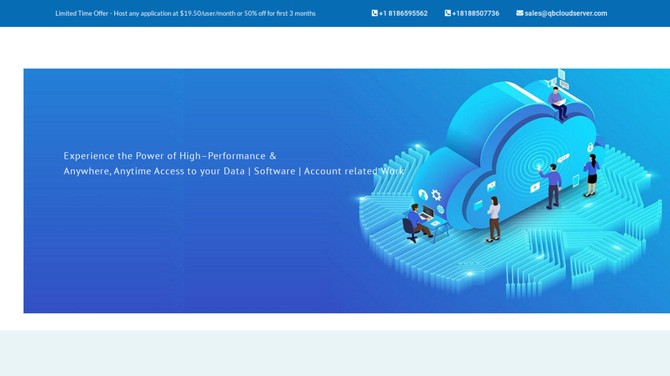Click the video play icon on the cloud

[534, 187]
